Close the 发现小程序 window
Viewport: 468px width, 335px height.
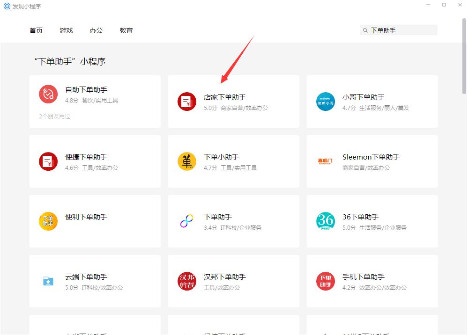[460, 5]
